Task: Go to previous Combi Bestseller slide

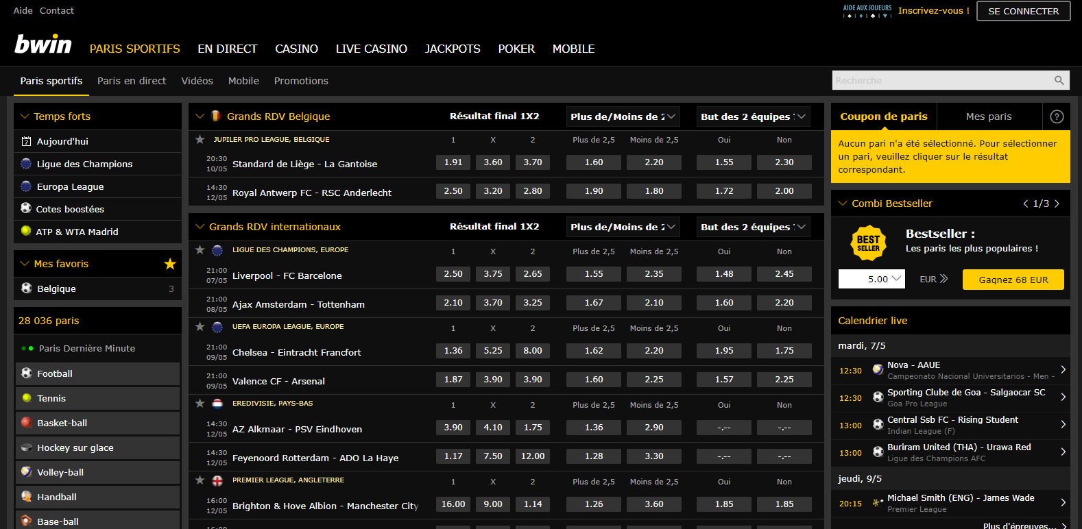Action: click(x=1026, y=204)
